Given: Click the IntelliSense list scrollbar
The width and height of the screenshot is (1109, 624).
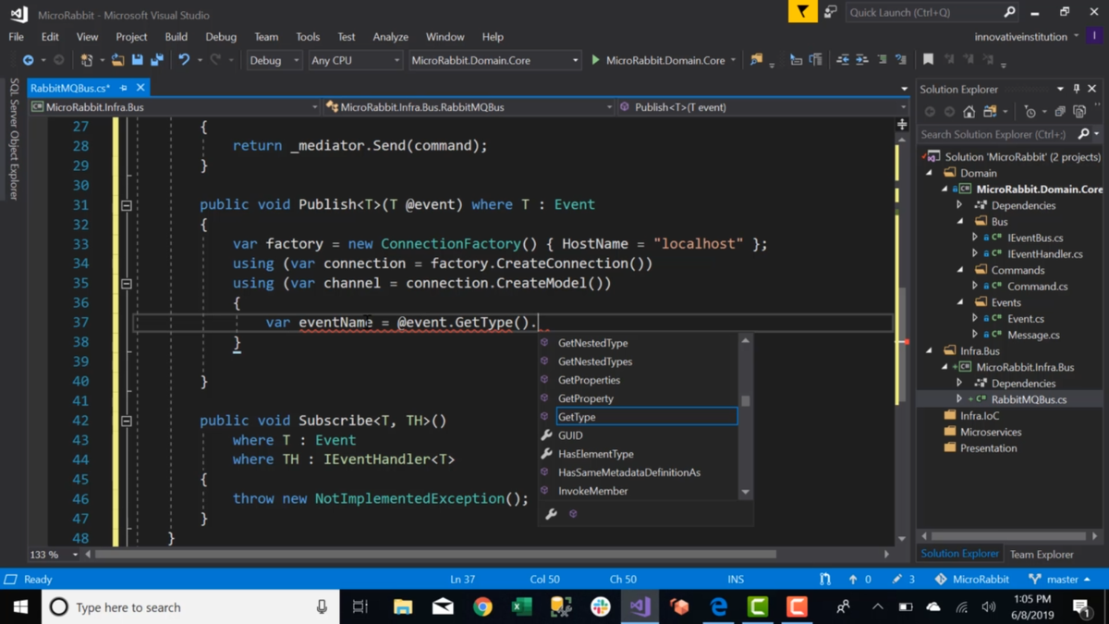Looking at the screenshot, I should coord(746,402).
